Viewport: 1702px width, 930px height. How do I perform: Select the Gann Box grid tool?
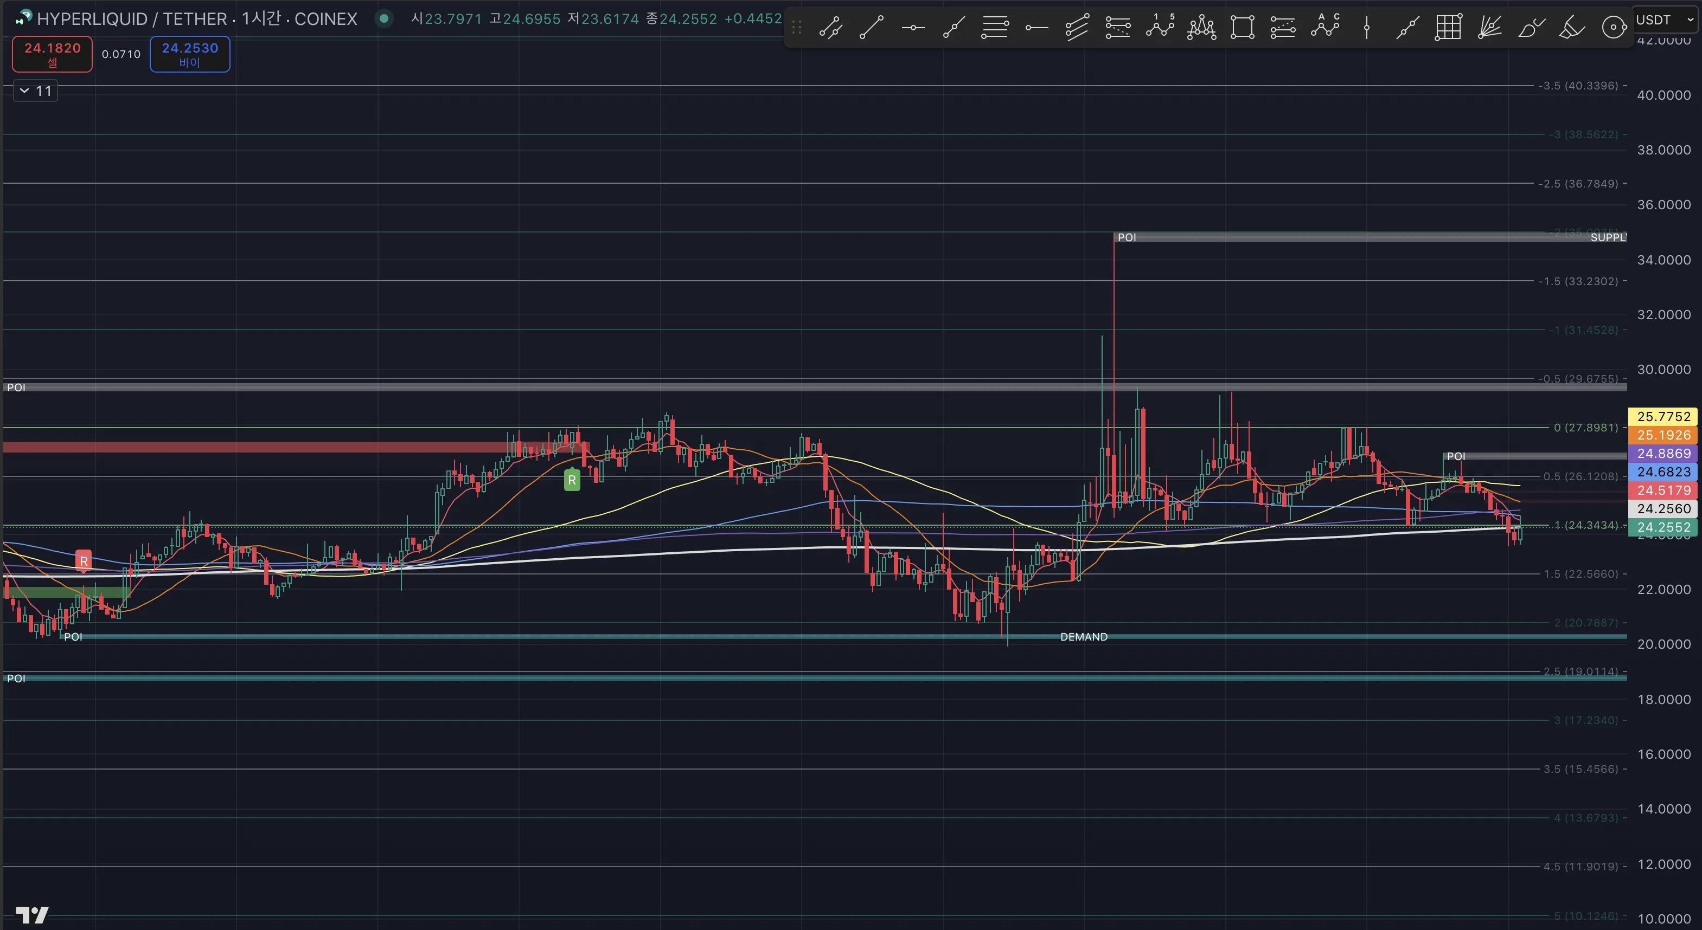[x=1448, y=28]
